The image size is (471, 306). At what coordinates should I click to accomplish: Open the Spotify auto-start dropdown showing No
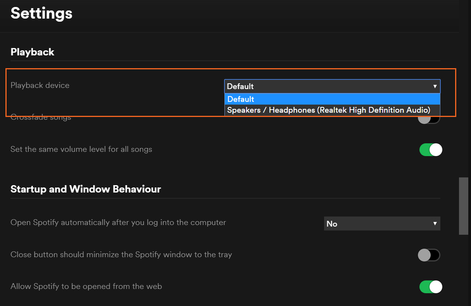click(382, 223)
